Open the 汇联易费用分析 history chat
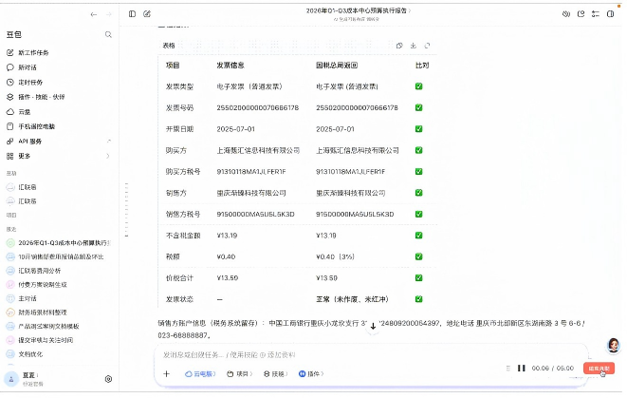The image size is (627, 398). [33, 271]
